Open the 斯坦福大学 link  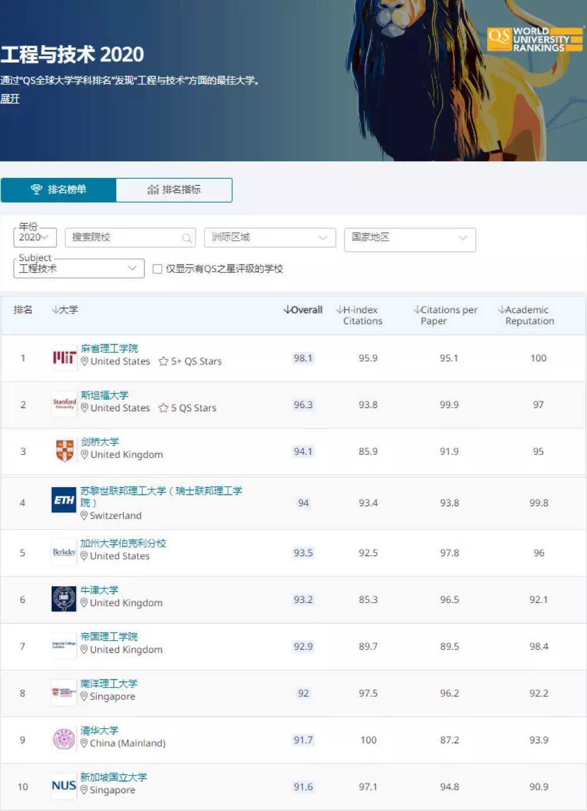coord(104,395)
